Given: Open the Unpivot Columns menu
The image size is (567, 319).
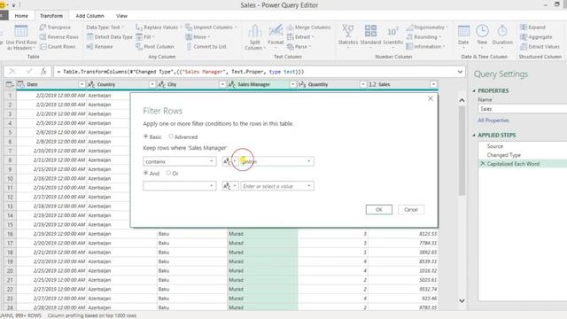Looking at the screenshot, I should coord(212,27).
